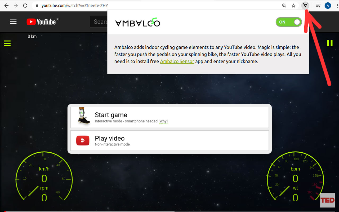Turn off the Ambalco ON switch
Image resolution: width=339 pixels, height=212 pixels.
coord(289,22)
